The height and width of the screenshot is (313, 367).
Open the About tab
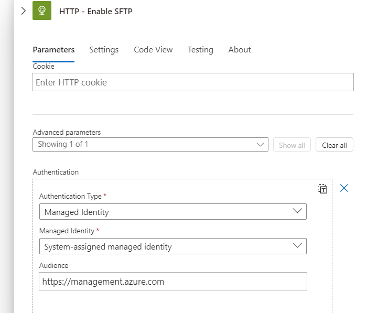pyautogui.click(x=240, y=50)
